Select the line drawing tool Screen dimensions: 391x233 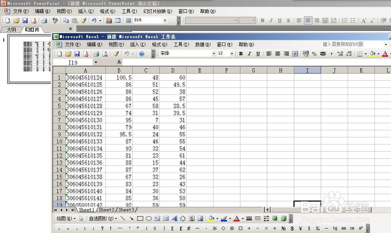click(123, 219)
